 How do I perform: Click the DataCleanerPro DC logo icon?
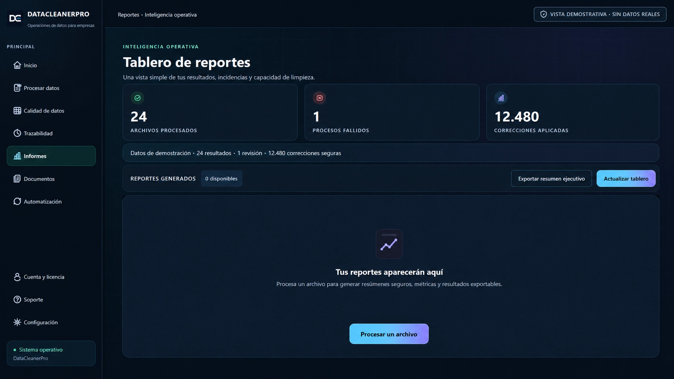[15, 18]
